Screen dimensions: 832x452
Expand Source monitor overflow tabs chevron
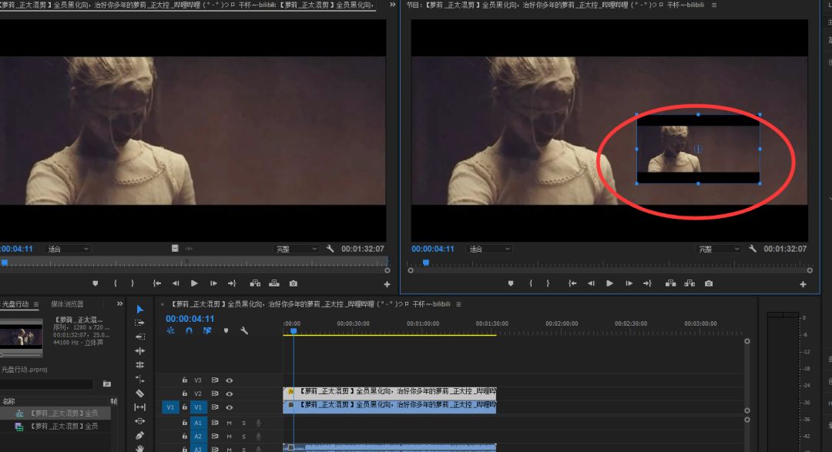393,5
